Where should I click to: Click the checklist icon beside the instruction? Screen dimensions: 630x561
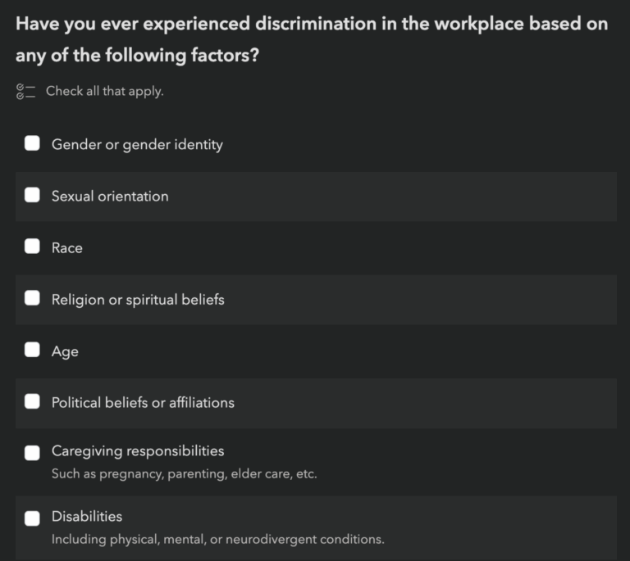pos(25,91)
